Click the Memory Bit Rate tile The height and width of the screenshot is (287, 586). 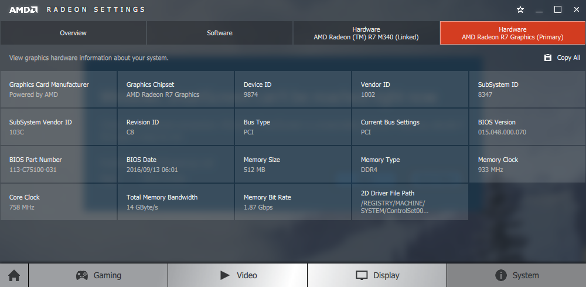(293, 202)
